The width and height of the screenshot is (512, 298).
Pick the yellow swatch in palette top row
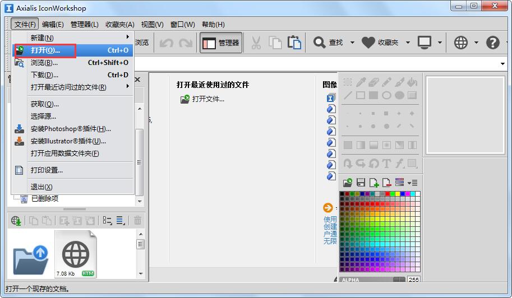coord(398,194)
